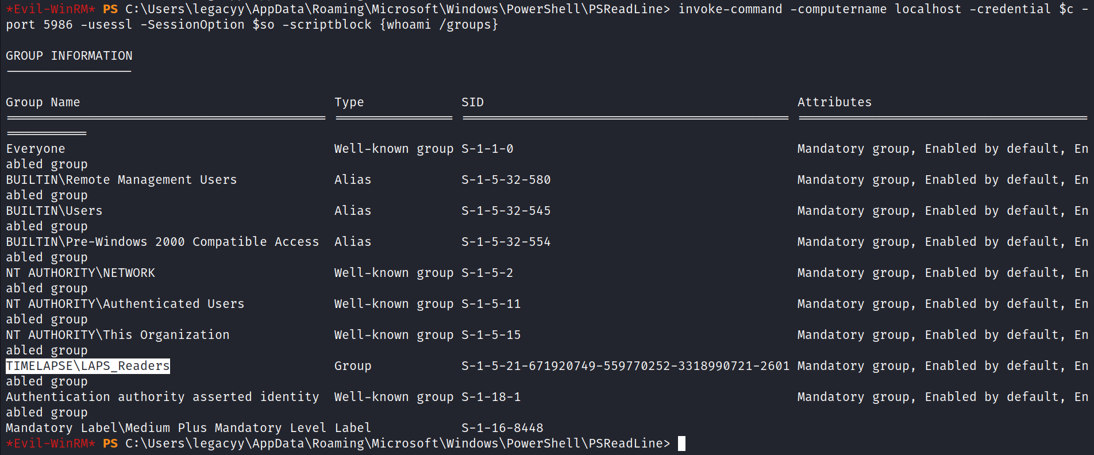Image resolution: width=1094 pixels, height=455 pixels.
Task: Click Authentication authority asserted identity entry
Action: (162, 397)
